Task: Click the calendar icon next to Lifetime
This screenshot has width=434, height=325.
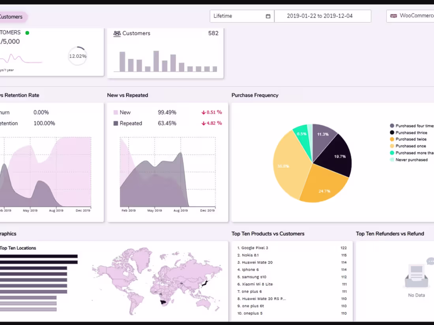Action: tap(268, 16)
